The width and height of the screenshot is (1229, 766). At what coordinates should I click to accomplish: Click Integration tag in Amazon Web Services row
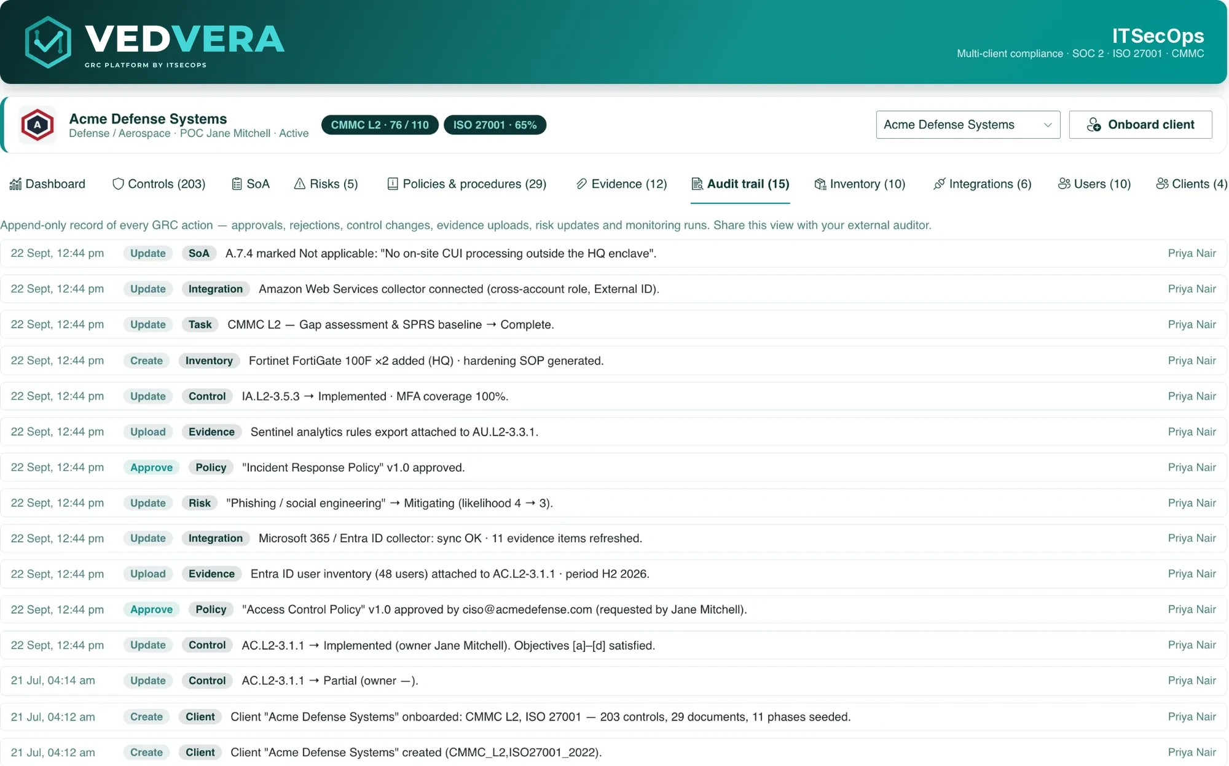pyautogui.click(x=216, y=289)
